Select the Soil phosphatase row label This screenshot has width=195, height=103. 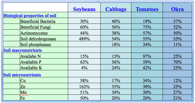click(x=36, y=45)
